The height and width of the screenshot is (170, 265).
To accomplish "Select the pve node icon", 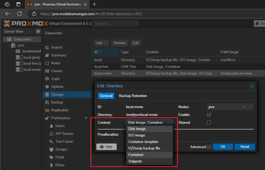I will (14, 45).
